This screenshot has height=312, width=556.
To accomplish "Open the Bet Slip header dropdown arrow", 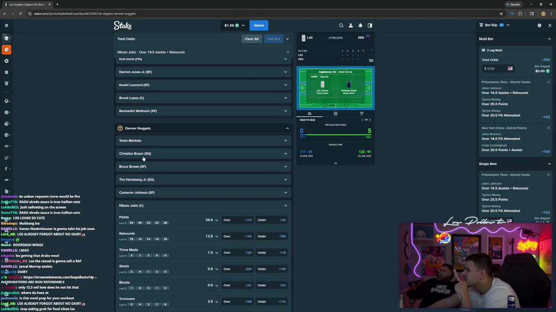I will coord(508,25).
